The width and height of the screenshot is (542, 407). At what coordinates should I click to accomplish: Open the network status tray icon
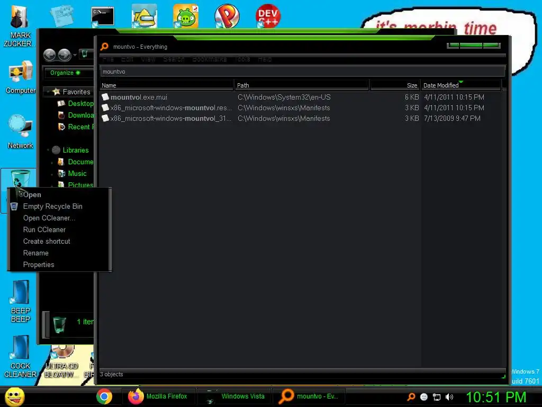(x=437, y=397)
